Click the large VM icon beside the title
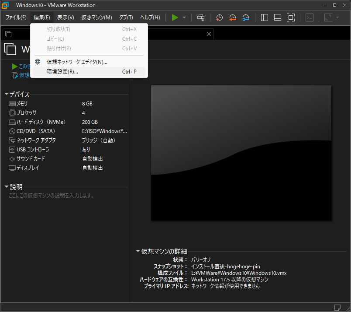This screenshot has height=312, width=351. pos(10,49)
